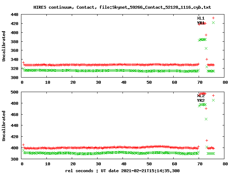Image resolution: width=232 pixels, height=174 pixels.
Task: Select the XL2 legend label
Action: 200,96
